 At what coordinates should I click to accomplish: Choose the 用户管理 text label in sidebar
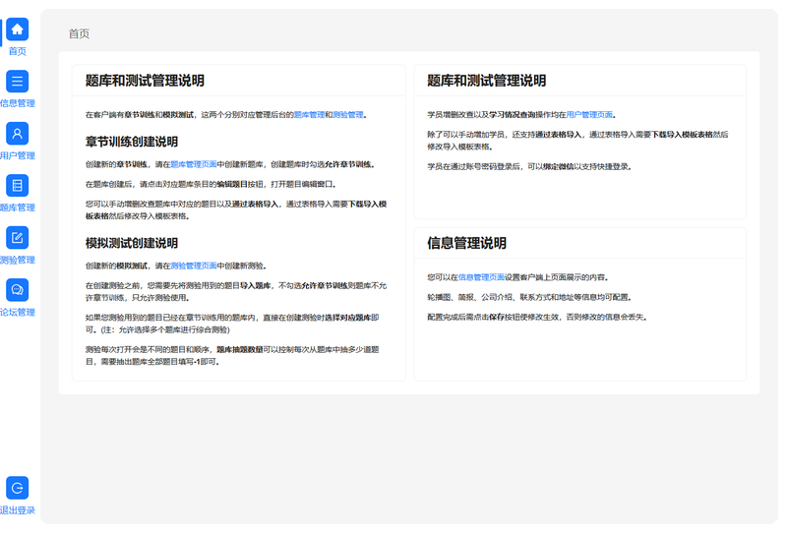tap(17, 155)
